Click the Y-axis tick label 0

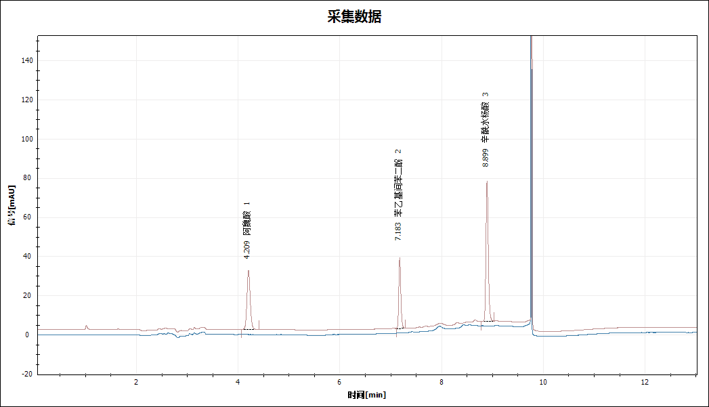(x=27, y=335)
